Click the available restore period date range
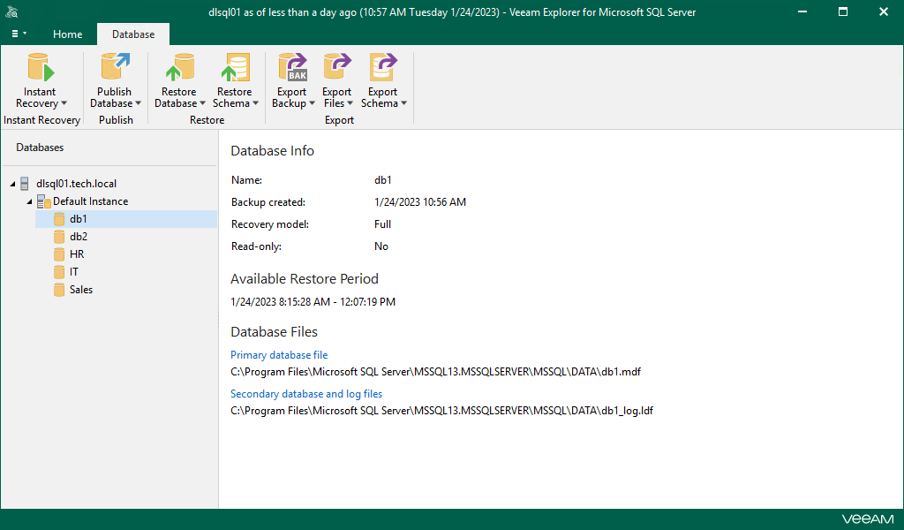 313,302
